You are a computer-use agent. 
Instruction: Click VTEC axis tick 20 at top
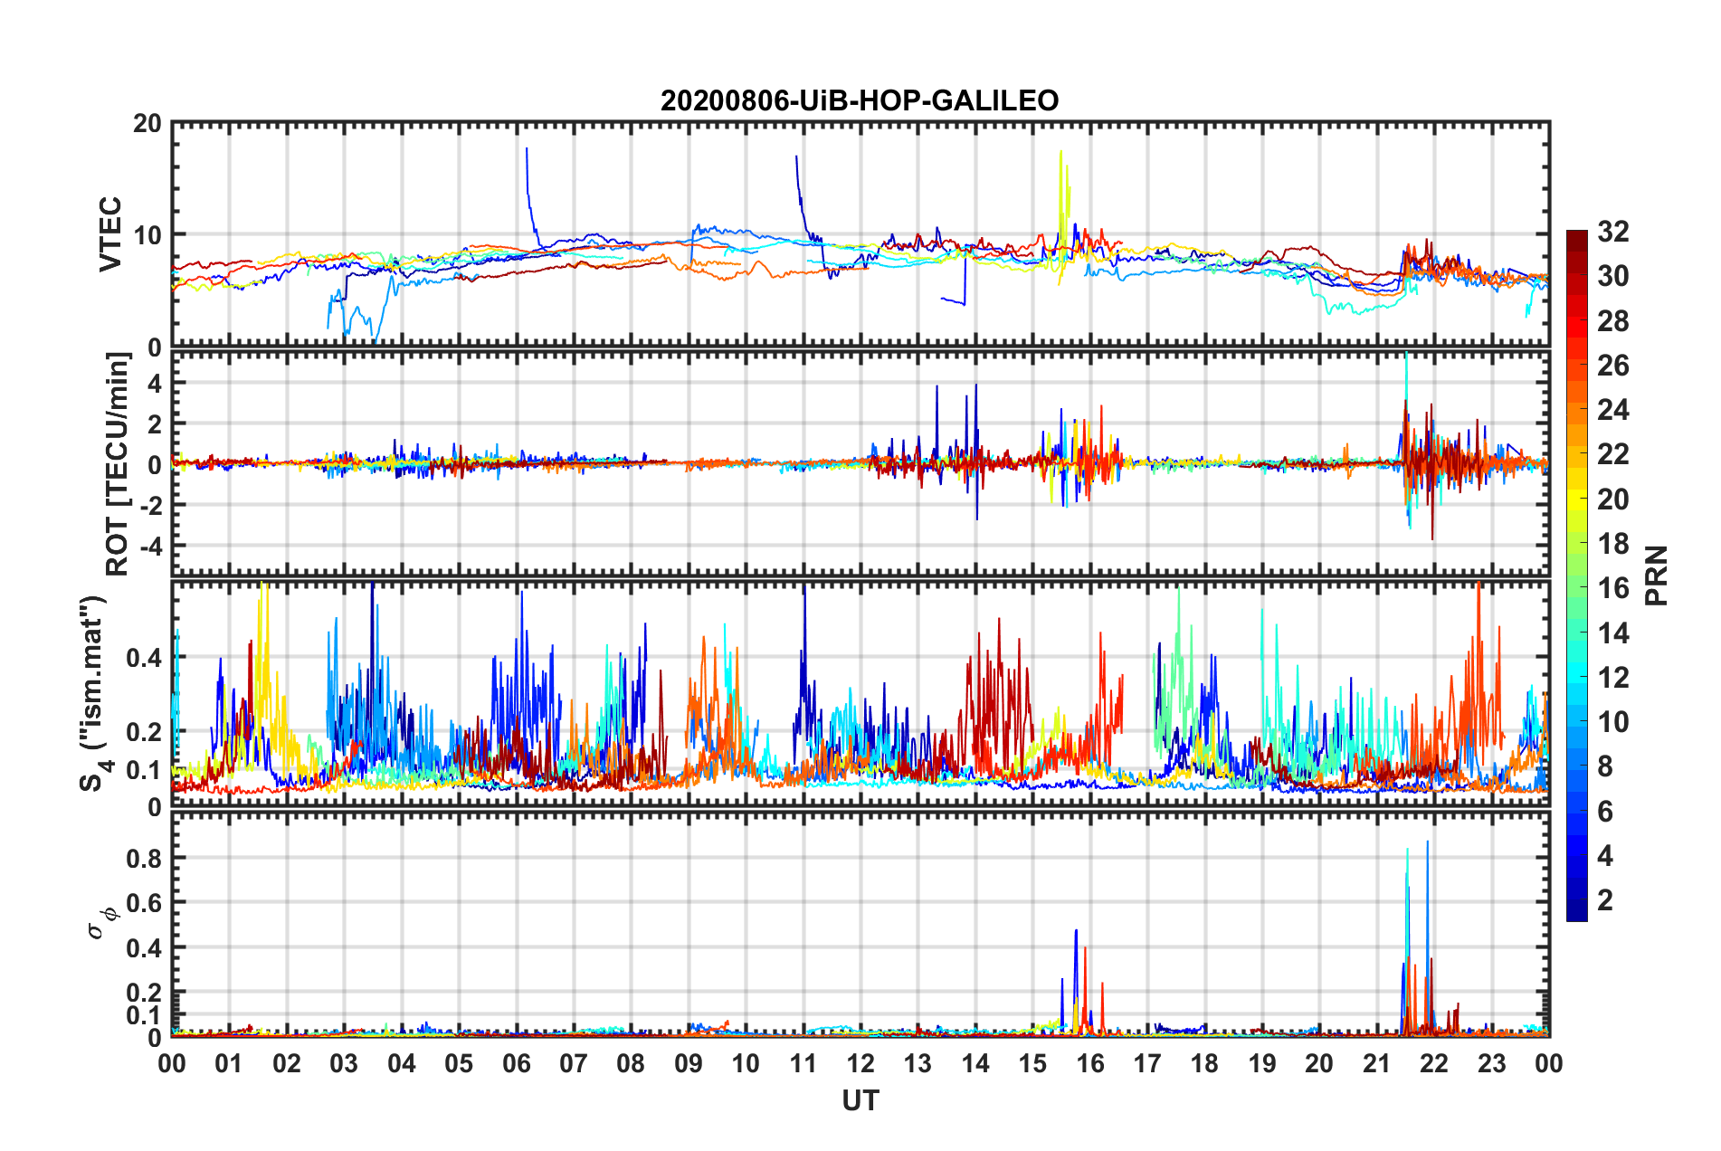[x=147, y=124]
